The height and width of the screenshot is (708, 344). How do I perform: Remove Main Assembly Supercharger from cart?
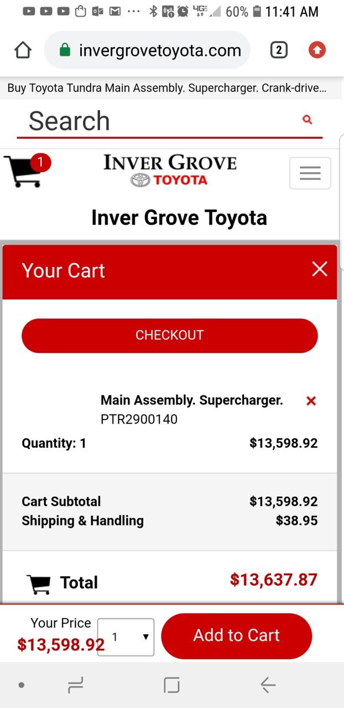[311, 401]
